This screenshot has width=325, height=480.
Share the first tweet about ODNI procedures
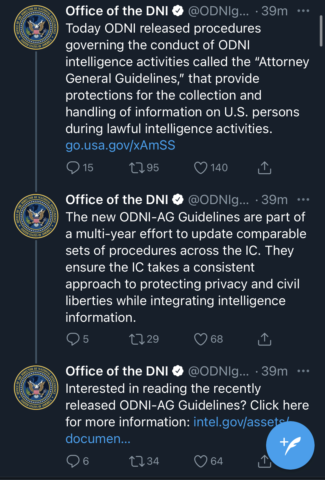click(264, 168)
